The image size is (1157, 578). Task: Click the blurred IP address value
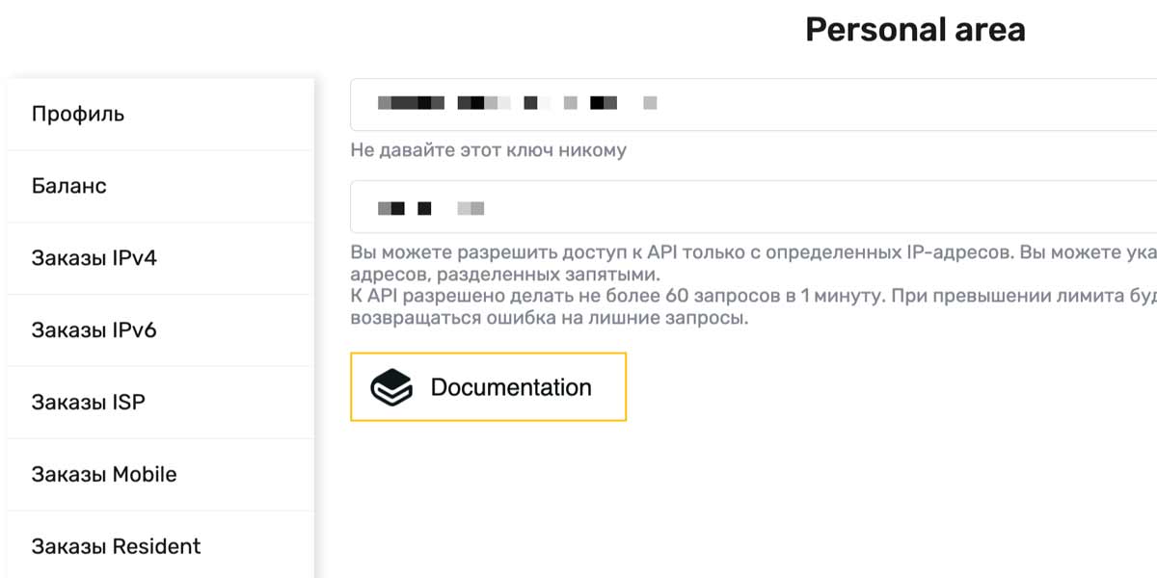pos(430,208)
